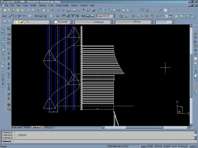
Task: Click the Linear dimension icon
Action: (4, 16)
